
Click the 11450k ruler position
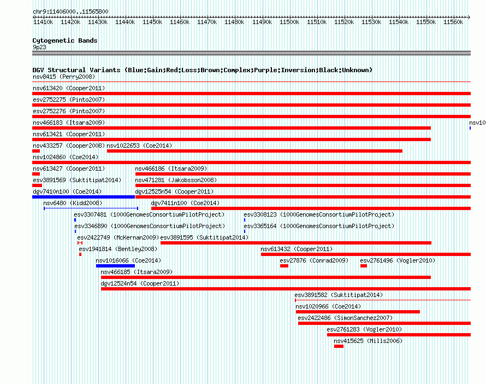[x=152, y=22]
